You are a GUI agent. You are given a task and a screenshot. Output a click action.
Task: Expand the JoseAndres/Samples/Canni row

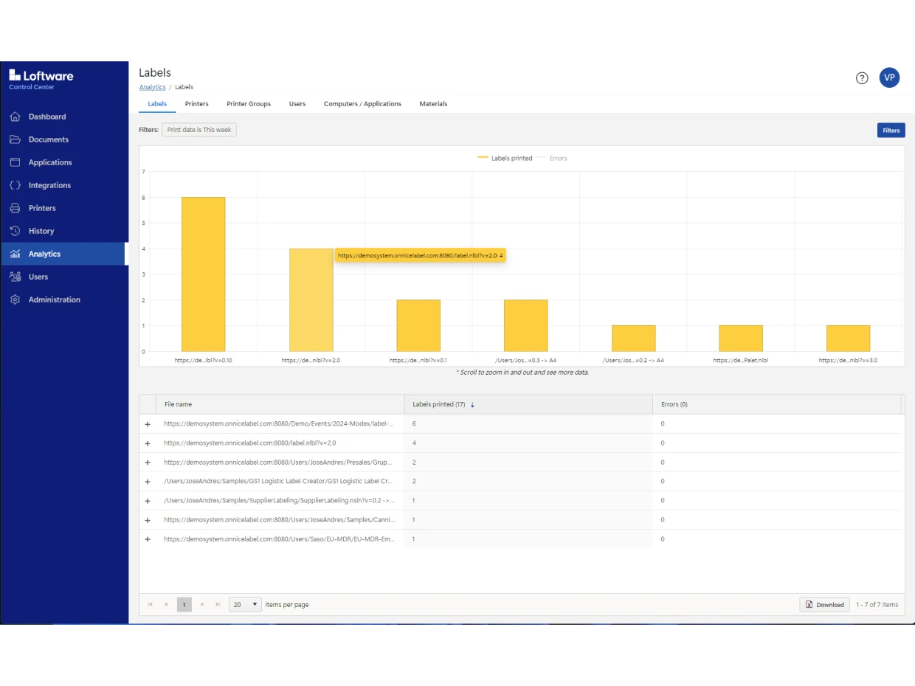click(x=148, y=520)
